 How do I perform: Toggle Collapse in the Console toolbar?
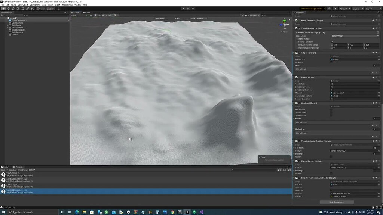(13, 170)
